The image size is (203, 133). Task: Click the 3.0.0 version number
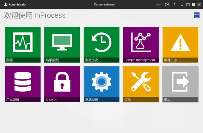[158, 5]
